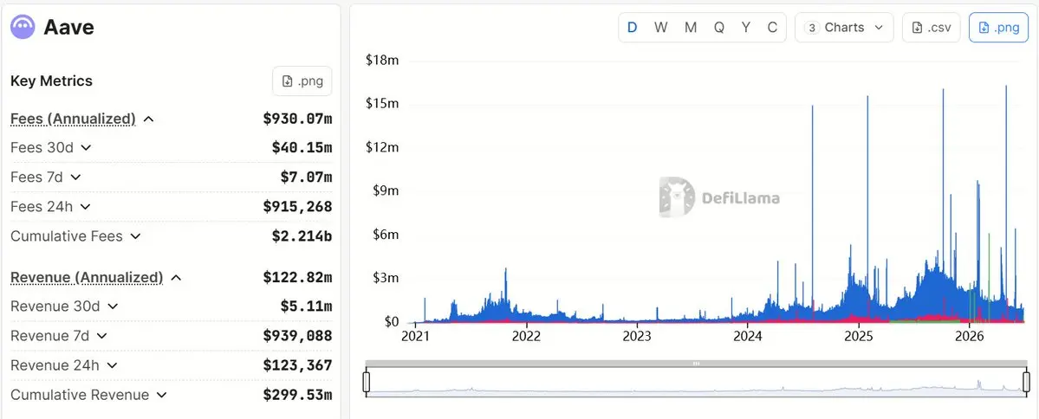The width and height of the screenshot is (1039, 419).
Task: Grab the right range slider handle
Action: pyautogui.click(x=1026, y=382)
